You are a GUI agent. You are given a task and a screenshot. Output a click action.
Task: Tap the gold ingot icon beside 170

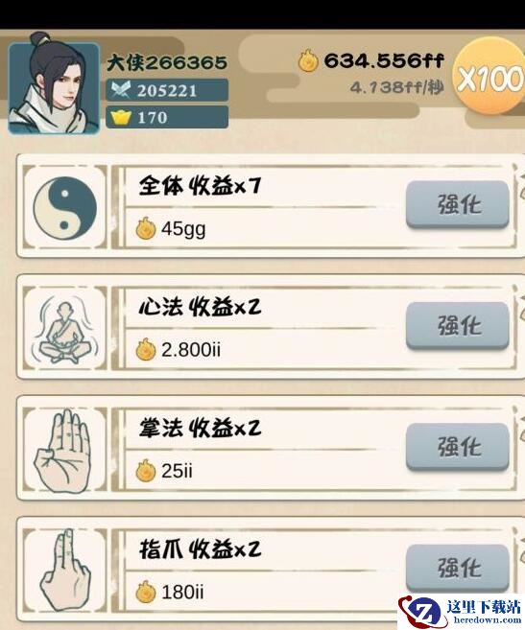(121, 117)
